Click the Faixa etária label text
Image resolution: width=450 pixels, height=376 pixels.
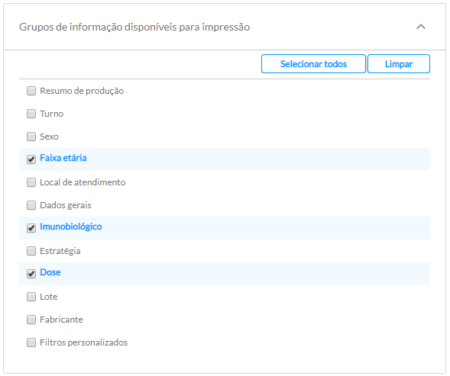[x=63, y=158]
